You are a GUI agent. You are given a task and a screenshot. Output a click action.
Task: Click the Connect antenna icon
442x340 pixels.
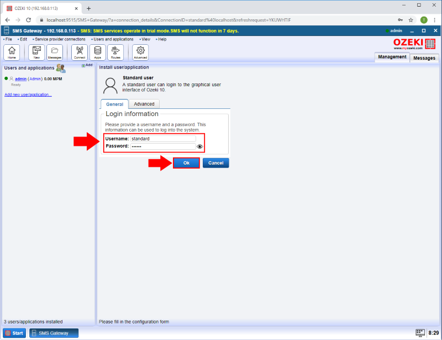point(80,52)
